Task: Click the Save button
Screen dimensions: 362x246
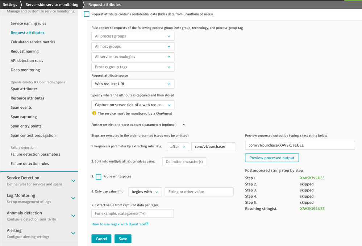Action: point(123,239)
